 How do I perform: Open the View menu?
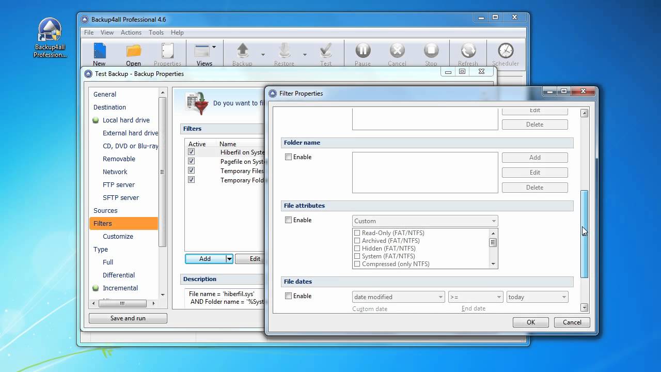click(x=107, y=33)
